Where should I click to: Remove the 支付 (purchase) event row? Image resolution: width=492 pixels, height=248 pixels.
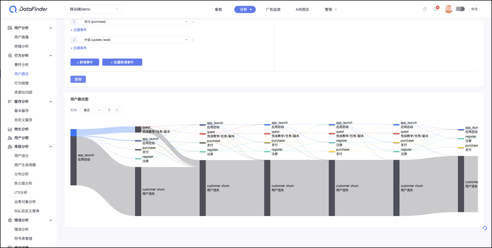tap(193, 22)
